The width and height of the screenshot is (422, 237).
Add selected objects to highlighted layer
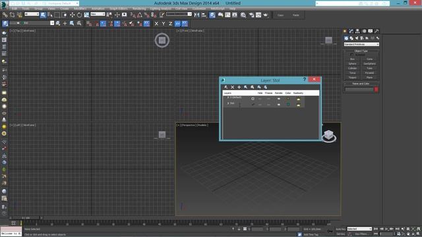click(239, 87)
